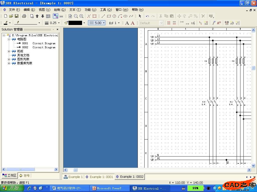Viewport: 257px width, 192px height.
Task: Click the arrow pointer selection tool
Action: (x=140, y=16)
